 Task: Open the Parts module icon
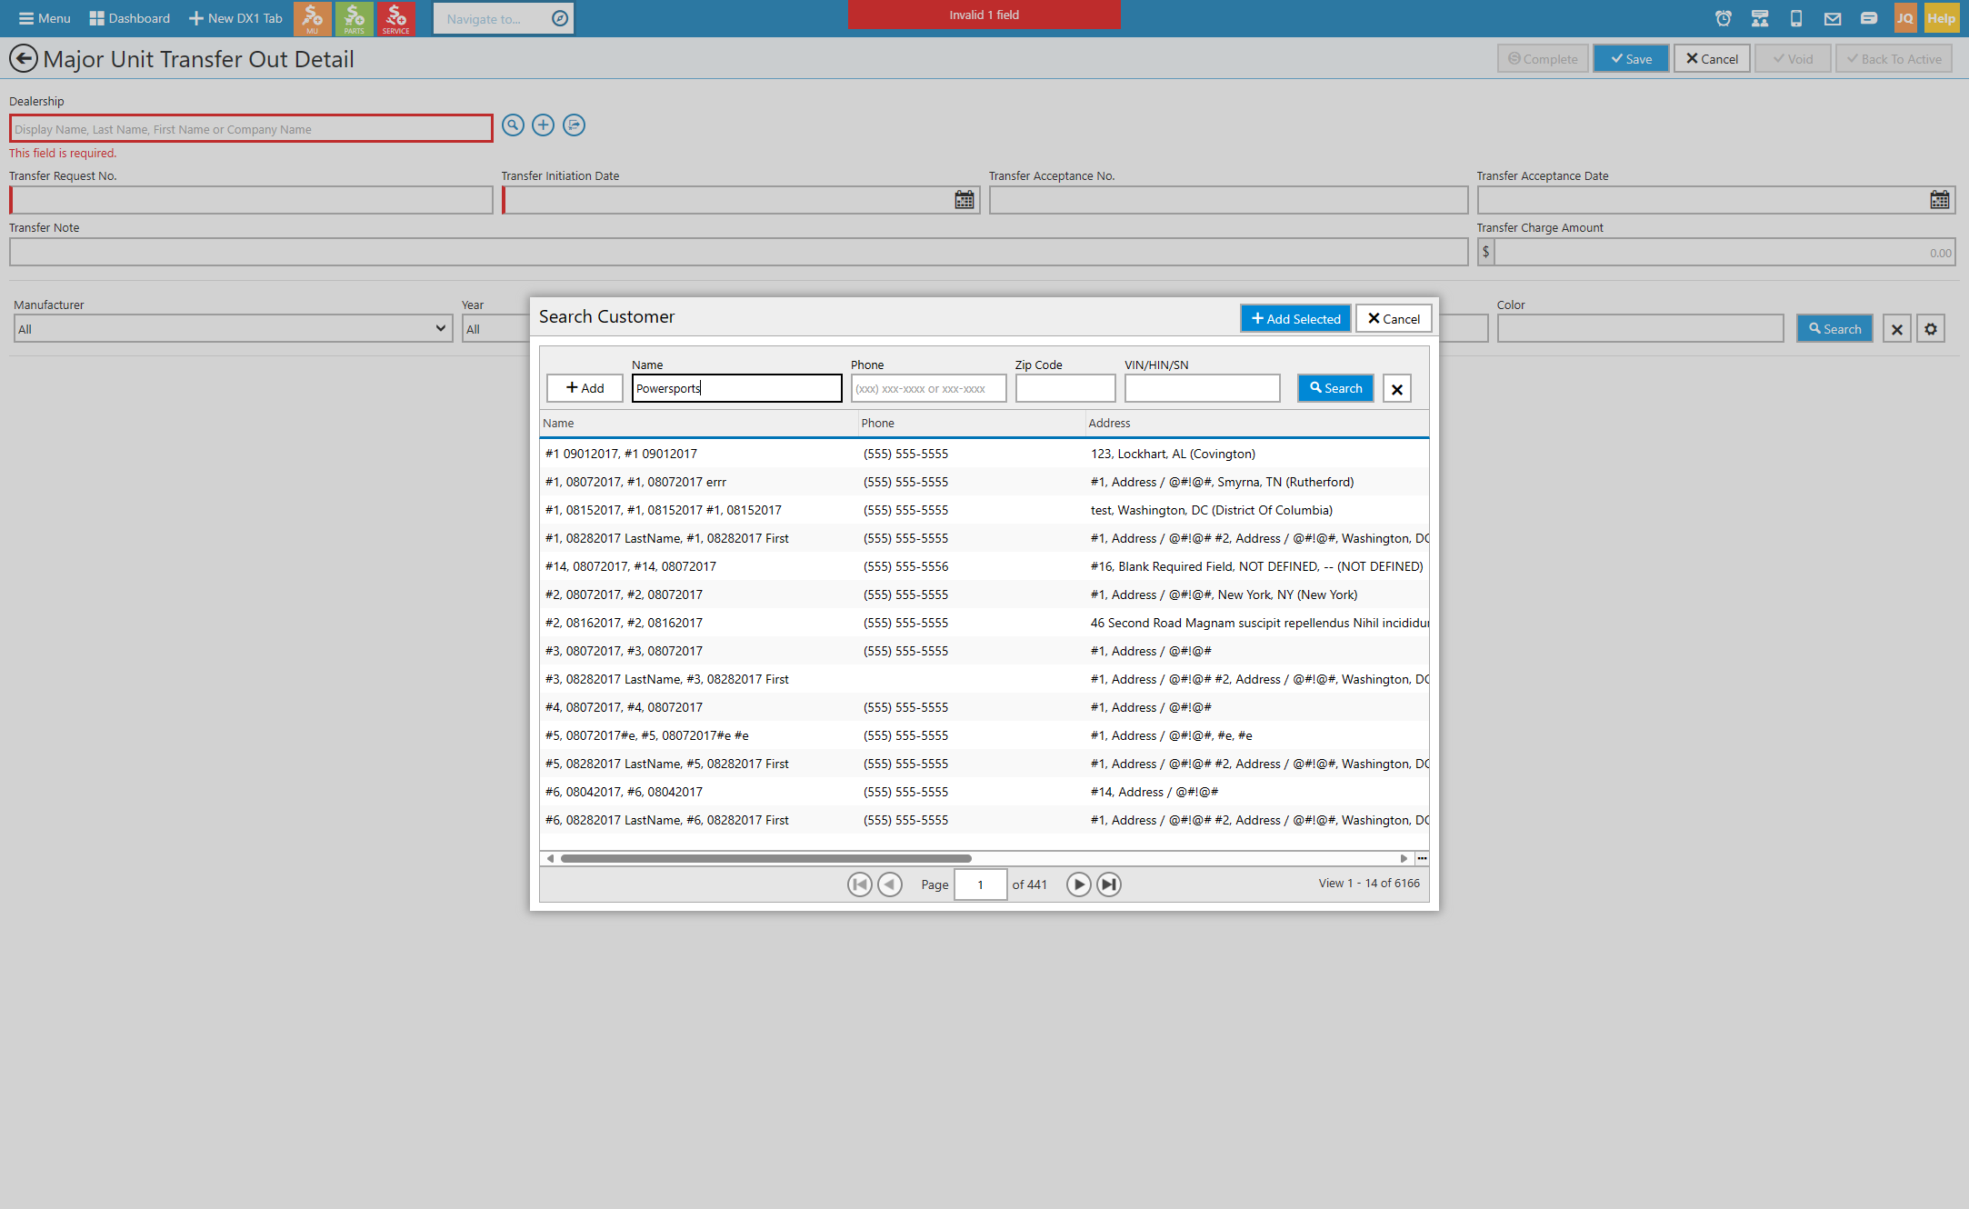coord(354,18)
